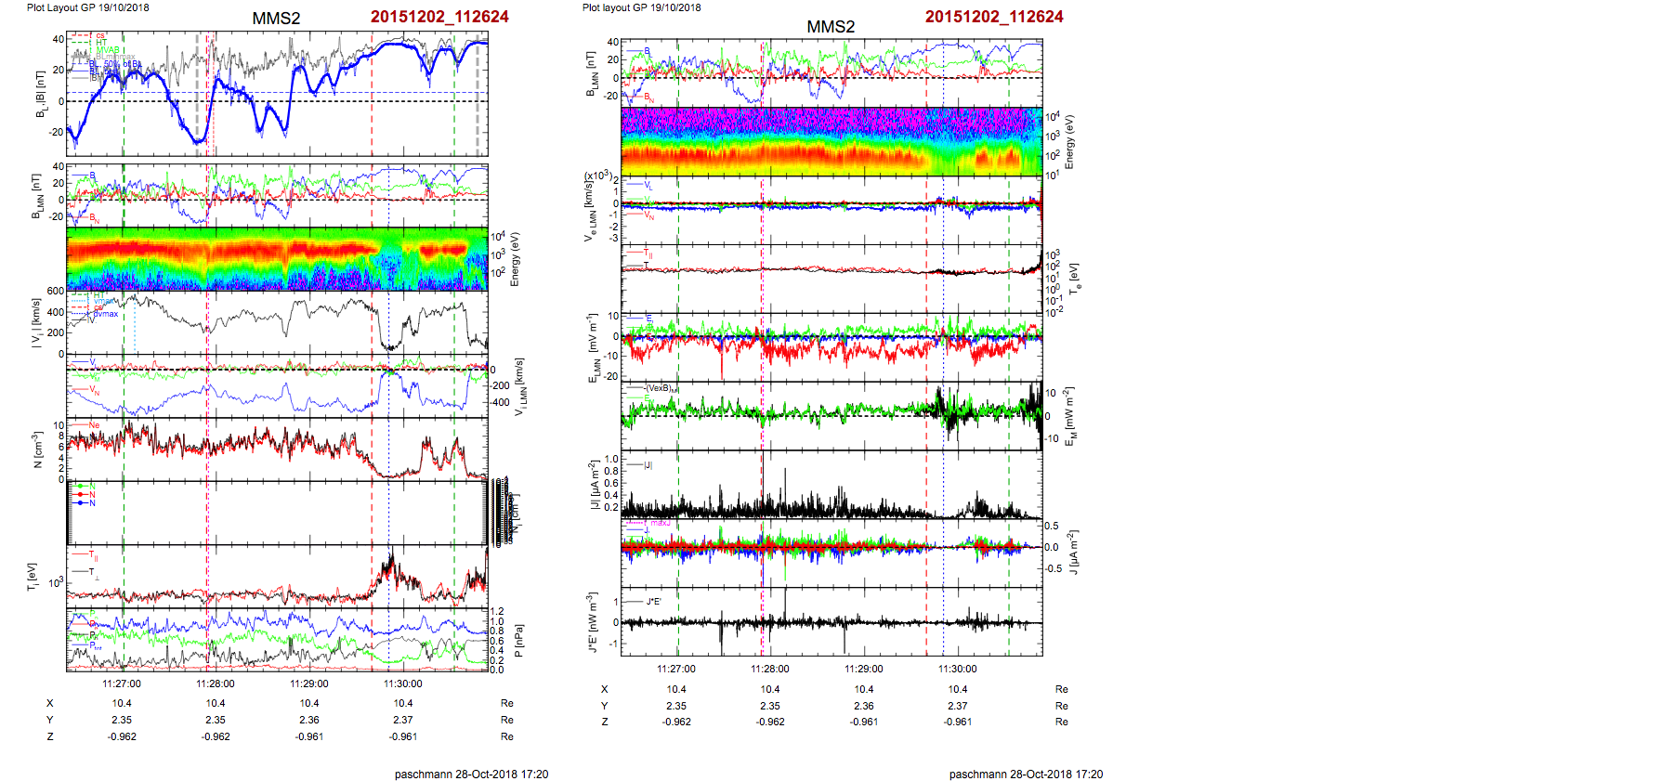Click Y value 2.37 under left plot

coord(403,720)
